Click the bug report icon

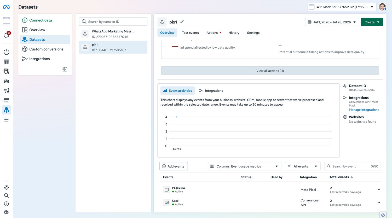7,212
